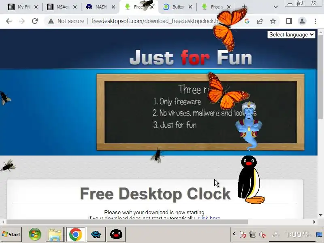The image size is (324, 243).
Task: Open the Chrome profile avatar
Action: pyautogui.click(x=302, y=21)
